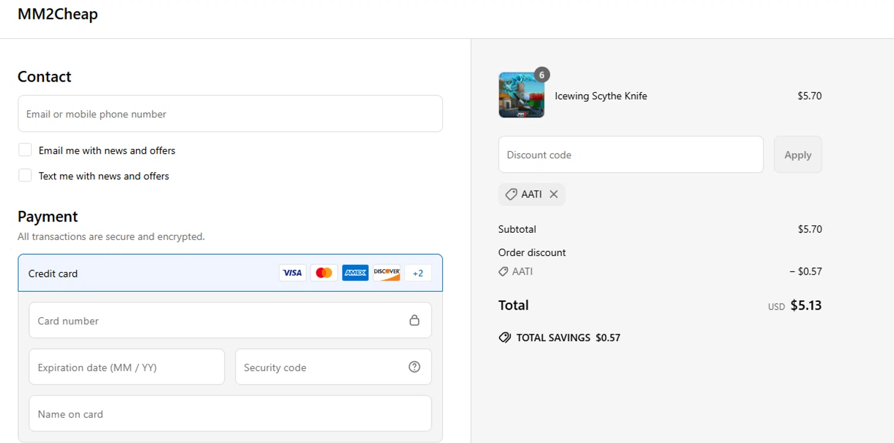Screen dimensions: 894x443
Task: Focus the Card number field
Action: click(230, 320)
